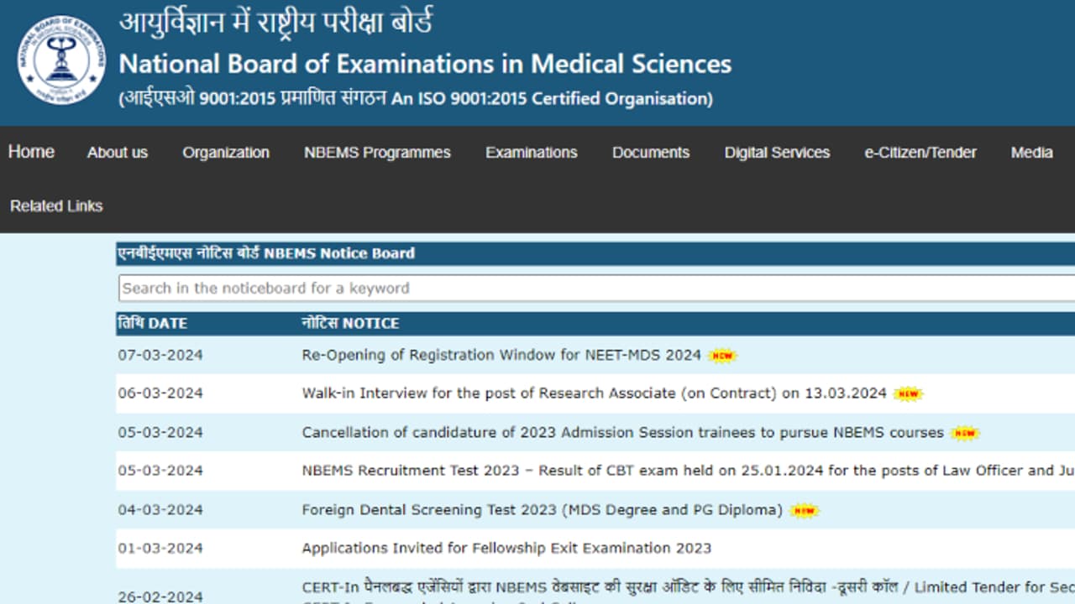
Task: Expand the e-Citizen/Tender menu
Action: [x=920, y=153]
